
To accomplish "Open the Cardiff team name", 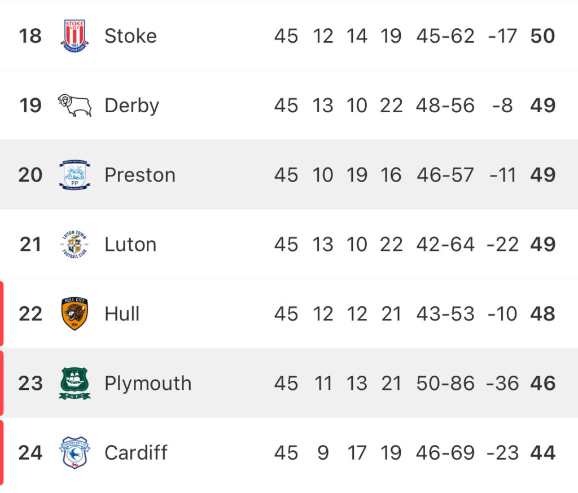I will [135, 453].
